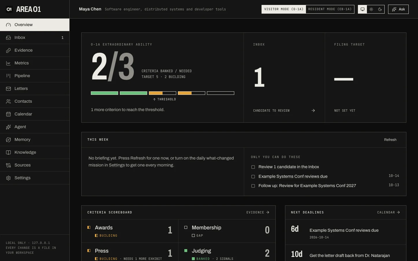The height and width of the screenshot is (261, 418).
Task: Select system theme monitor icon
Action: [x=363, y=9]
